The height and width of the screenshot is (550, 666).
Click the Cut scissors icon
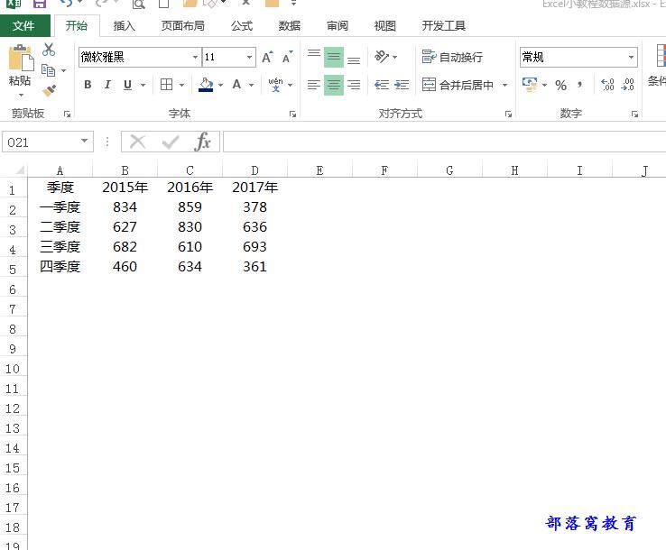coord(49,50)
